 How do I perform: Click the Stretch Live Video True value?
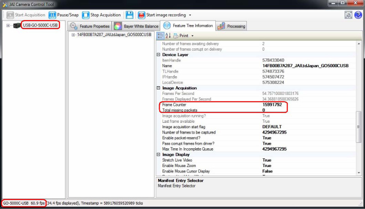click(267, 160)
